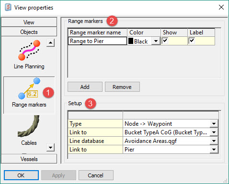Click the black color swatch
229x184 pixels.
pos(131,41)
